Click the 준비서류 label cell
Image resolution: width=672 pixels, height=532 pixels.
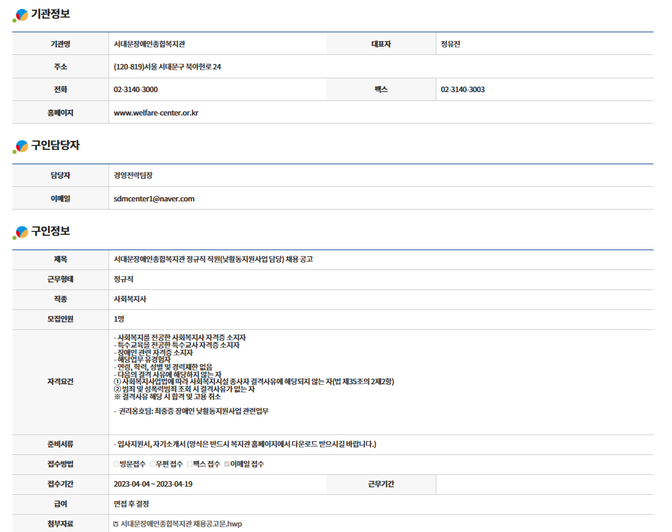click(60, 444)
